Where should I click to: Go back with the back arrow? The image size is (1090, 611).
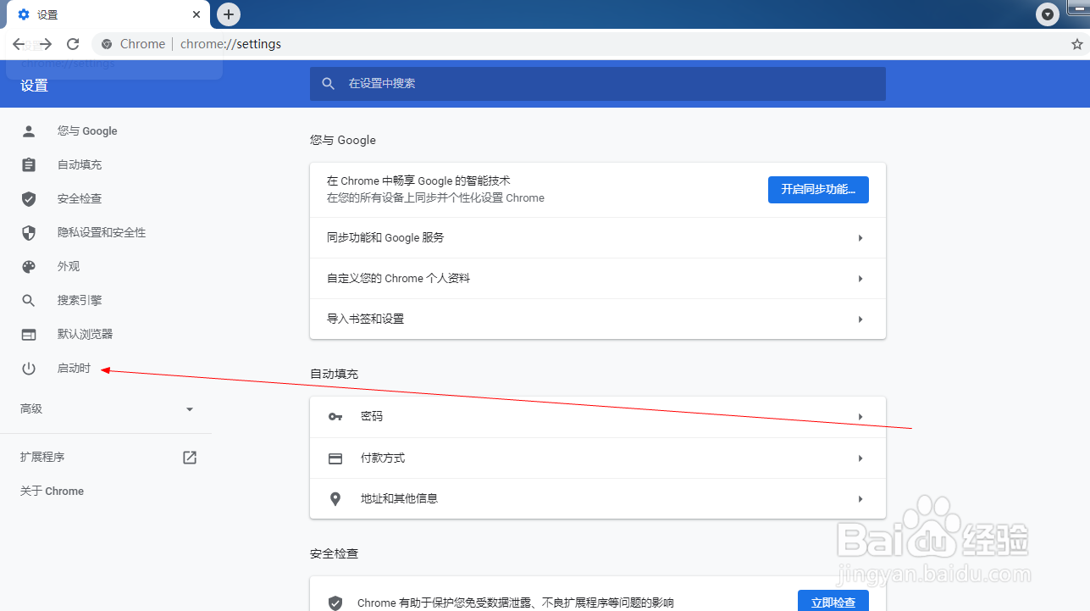point(19,44)
